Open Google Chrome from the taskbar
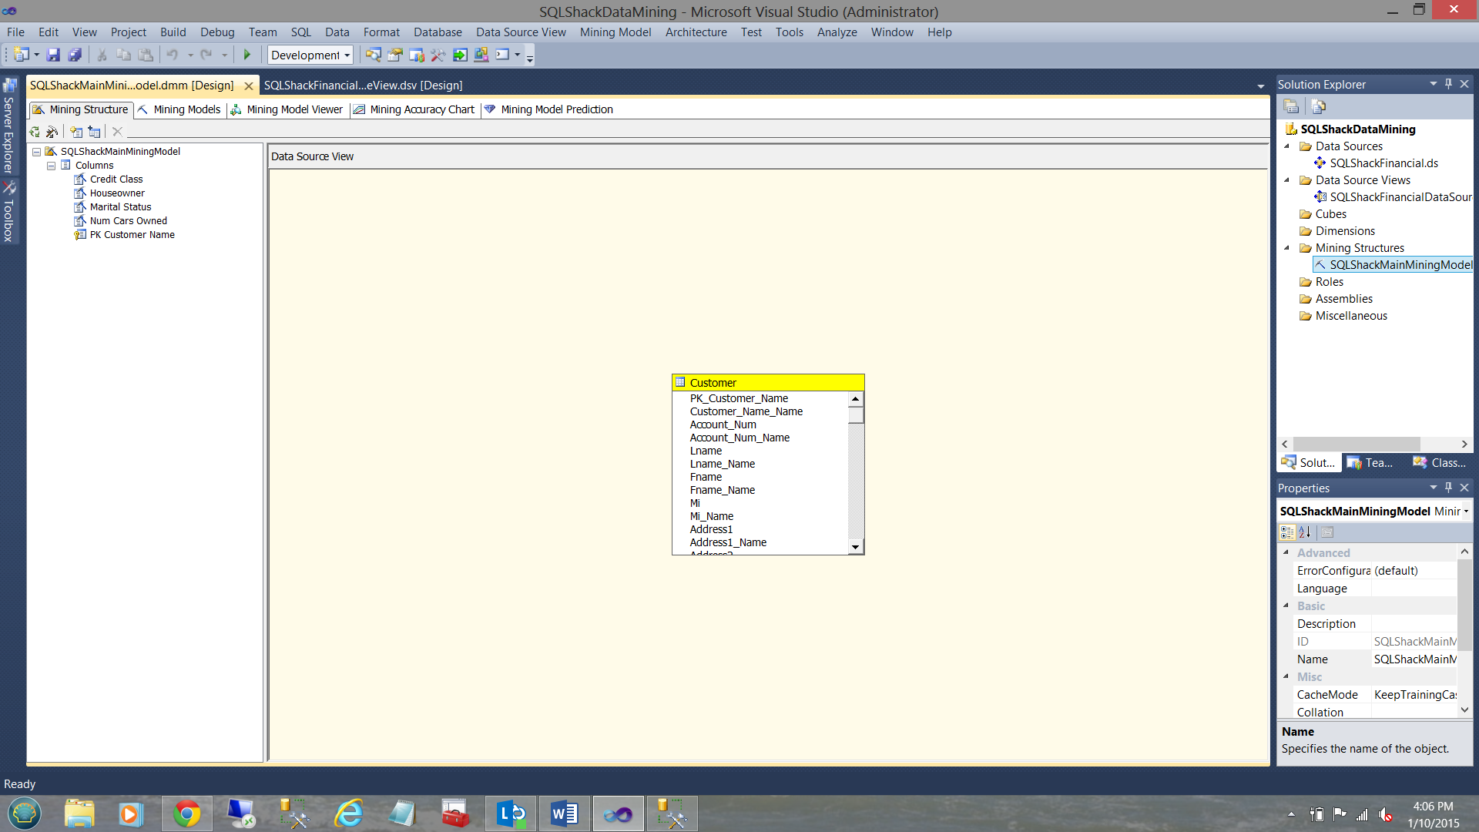The image size is (1479, 832). tap(186, 814)
